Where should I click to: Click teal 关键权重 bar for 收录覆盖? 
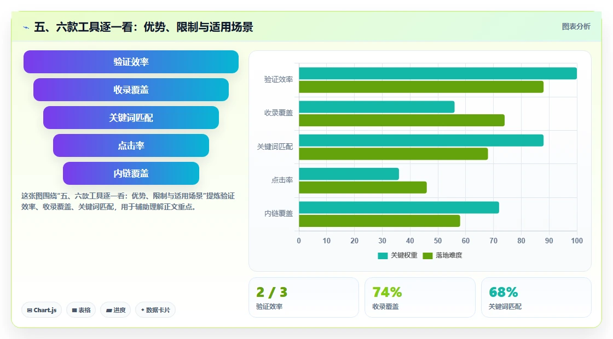point(377,107)
